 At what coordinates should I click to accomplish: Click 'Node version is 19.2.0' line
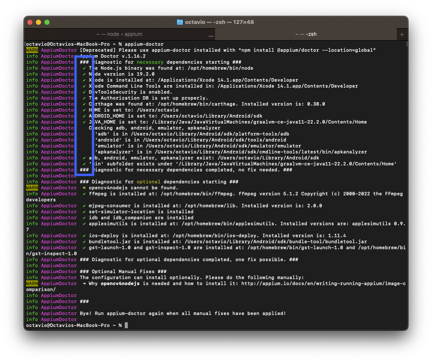click(121, 74)
